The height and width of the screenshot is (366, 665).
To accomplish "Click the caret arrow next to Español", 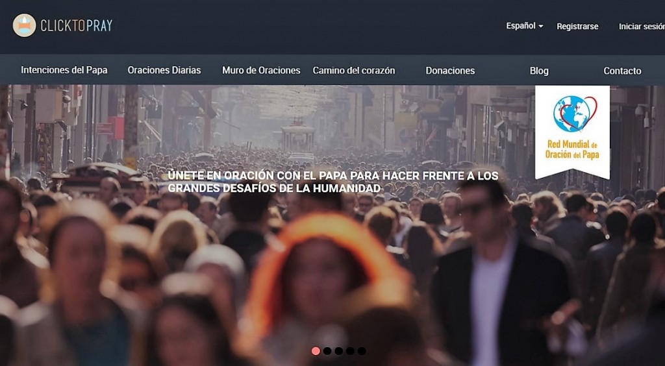I will pos(541,27).
